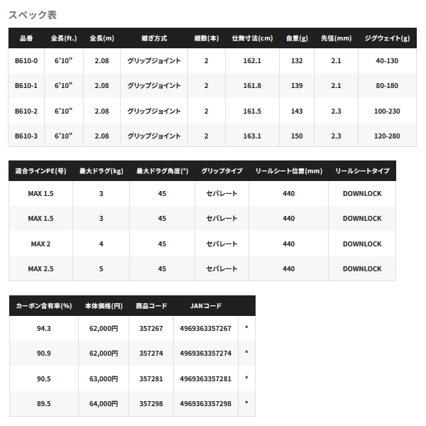
Task: Click the 最大ドラグ(kg) column header
Action: (x=101, y=171)
